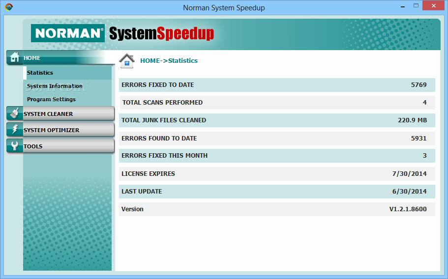Select the LAST UPDATE label
Screen dimensions: 448x279
(142, 192)
